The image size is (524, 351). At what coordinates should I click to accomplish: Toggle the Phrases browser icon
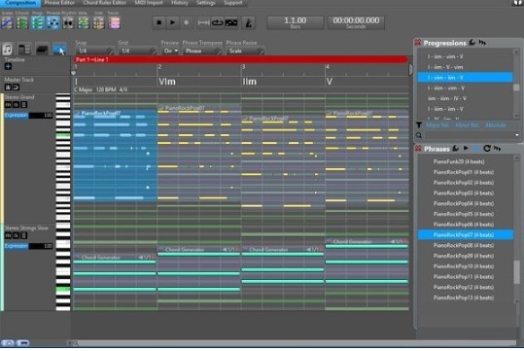click(x=53, y=23)
